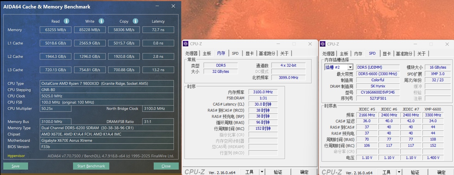Expand the 工具 dropdown arrow in the left CPU-Z window
Viewport: 454px width, 175px height.
point(262,172)
